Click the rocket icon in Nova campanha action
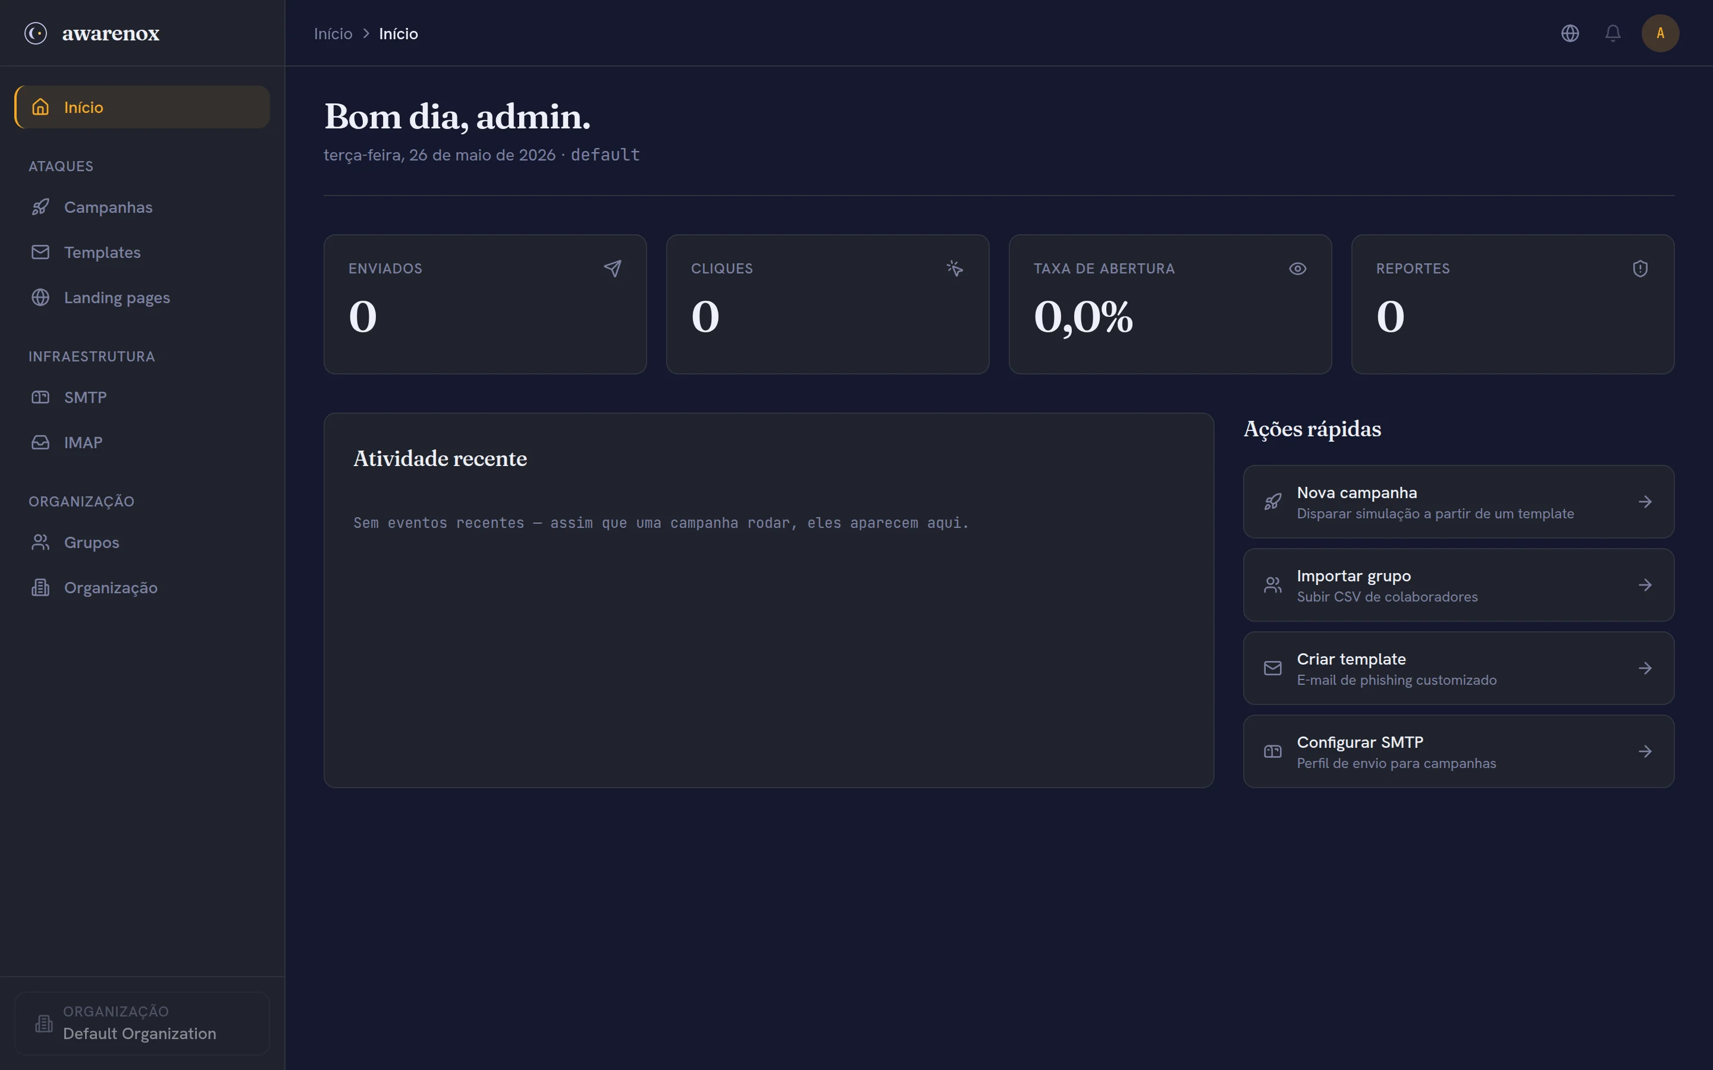1713x1070 pixels. click(x=1273, y=502)
